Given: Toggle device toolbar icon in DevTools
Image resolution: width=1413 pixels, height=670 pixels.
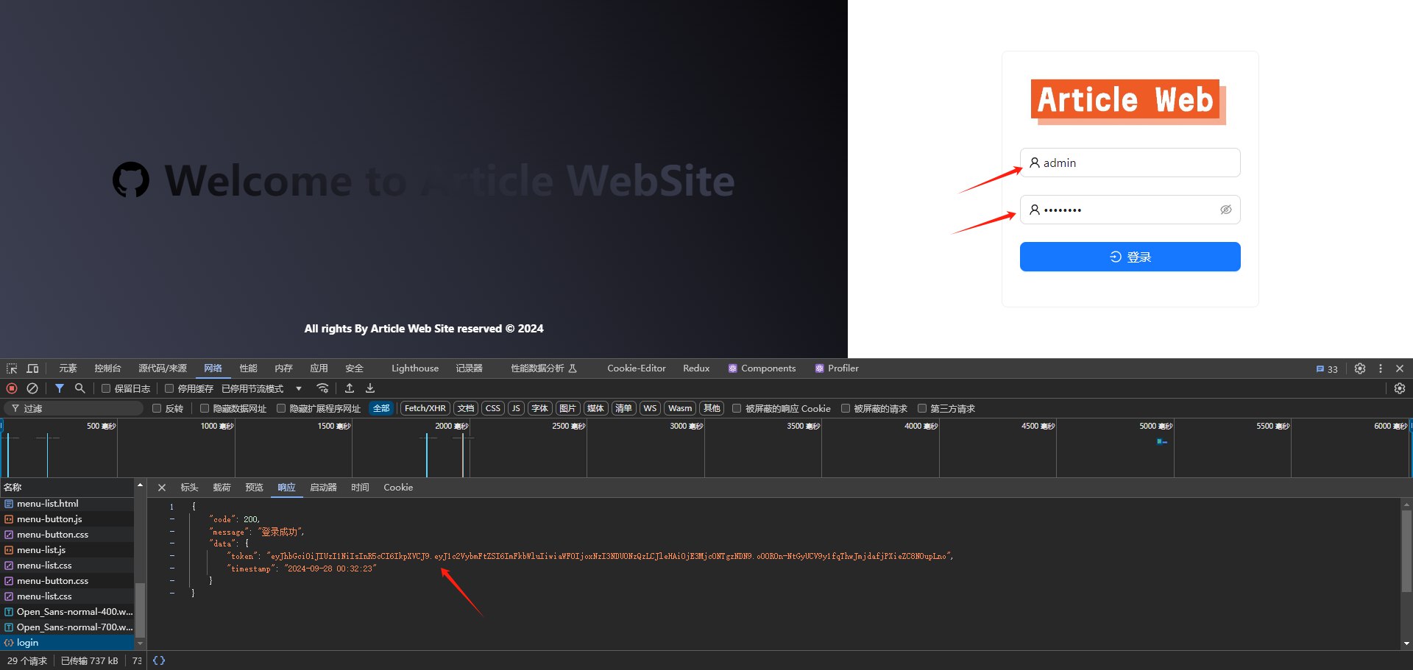Looking at the screenshot, I should pyautogui.click(x=32, y=368).
